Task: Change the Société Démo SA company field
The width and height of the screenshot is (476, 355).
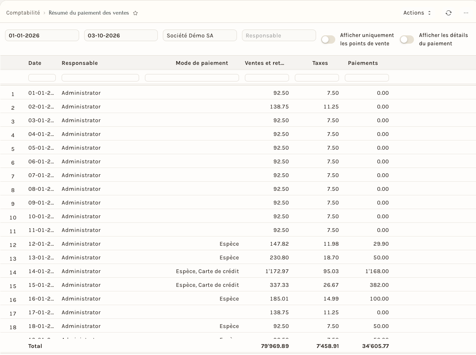Action: (x=200, y=35)
